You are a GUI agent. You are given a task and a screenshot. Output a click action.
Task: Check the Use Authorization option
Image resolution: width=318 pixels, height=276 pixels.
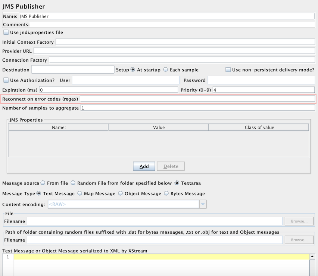[6, 80]
